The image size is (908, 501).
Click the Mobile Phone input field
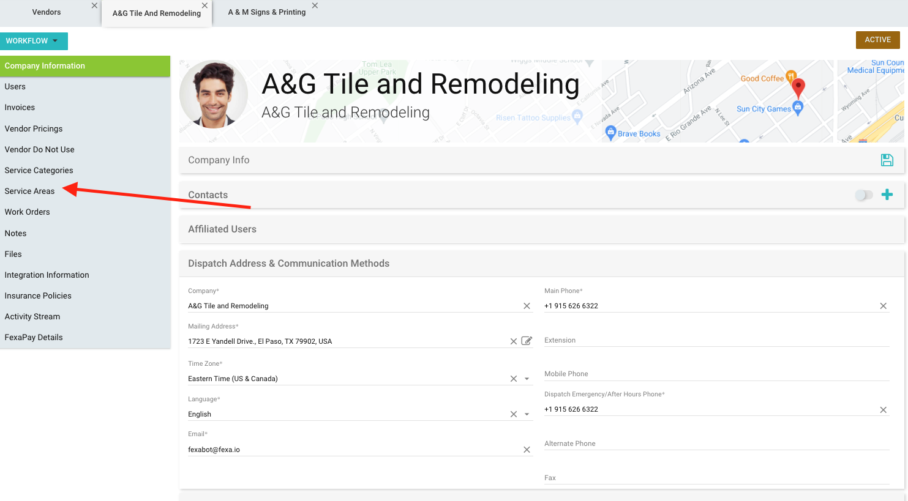[716, 374]
